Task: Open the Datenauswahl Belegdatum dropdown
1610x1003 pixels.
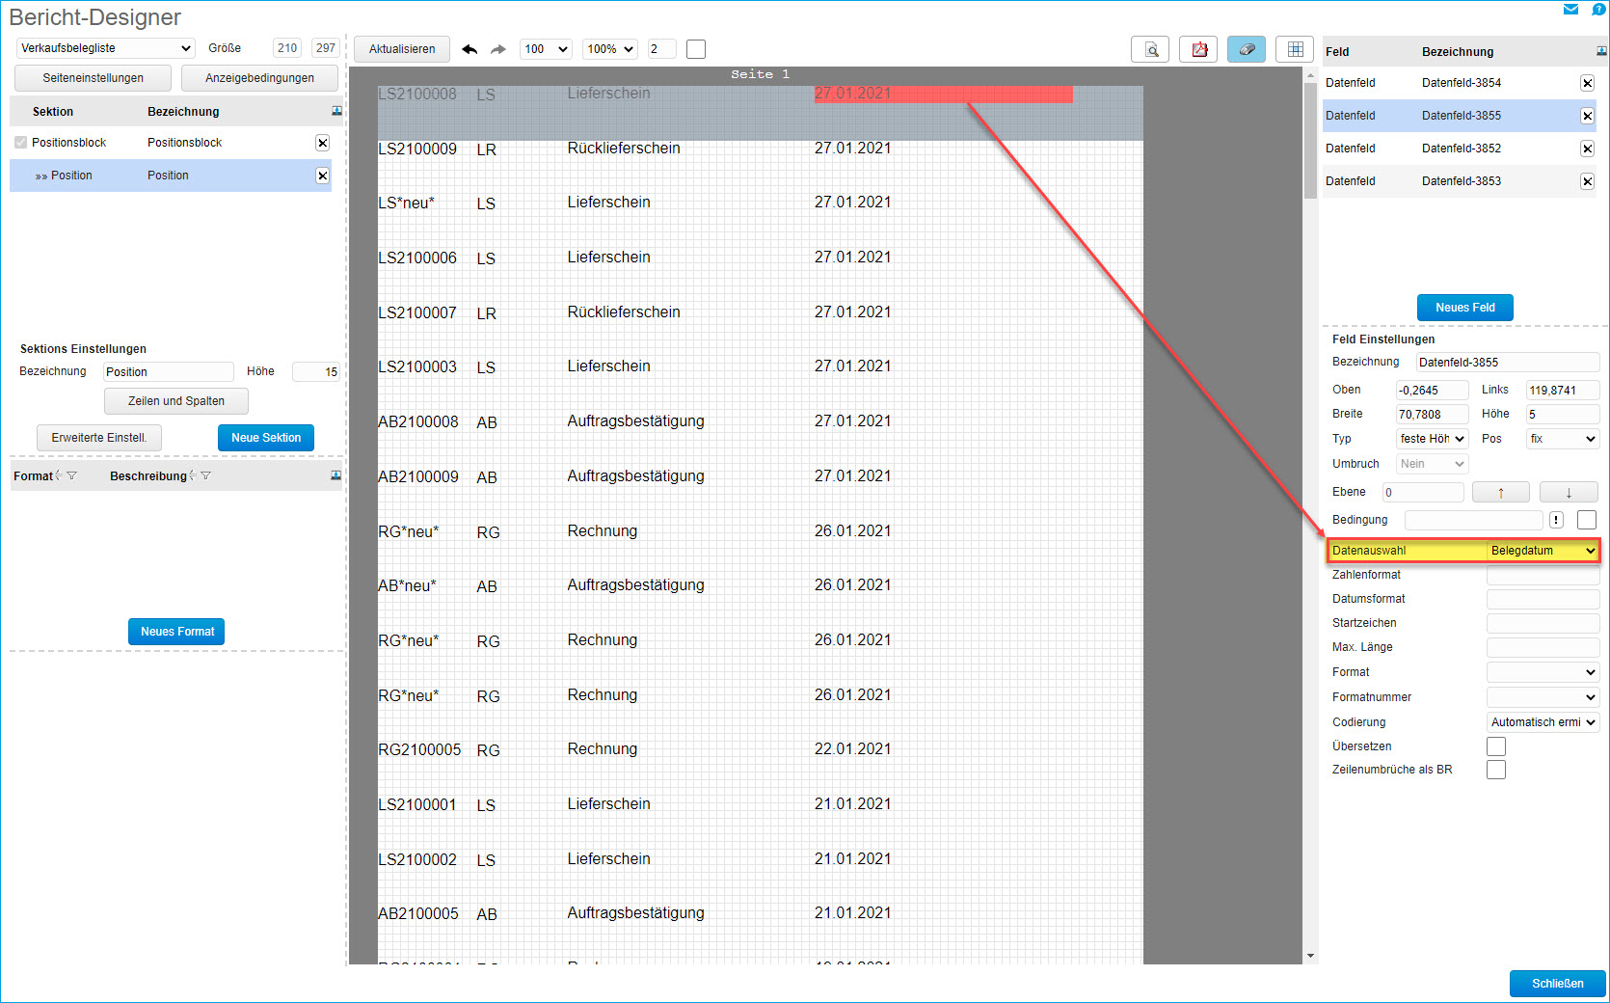Action: [x=1543, y=551]
